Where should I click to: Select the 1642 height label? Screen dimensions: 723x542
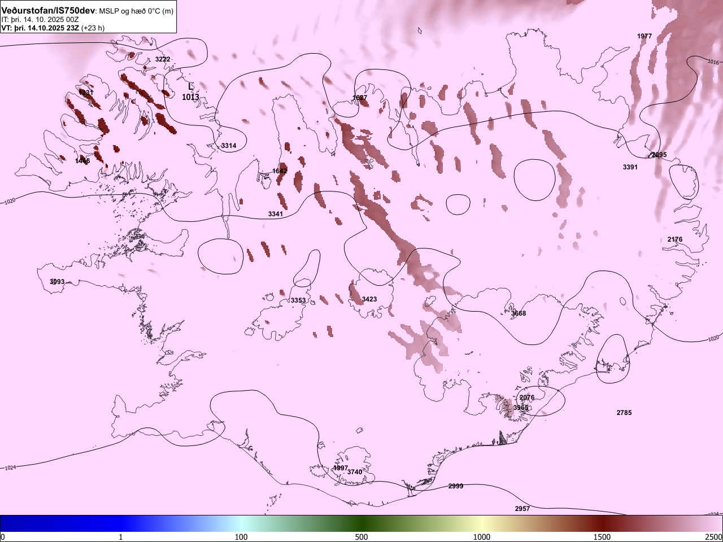(x=280, y=171)
